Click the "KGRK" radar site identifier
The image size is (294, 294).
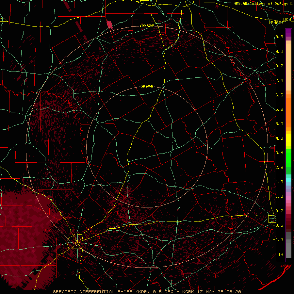pos(189,292)
